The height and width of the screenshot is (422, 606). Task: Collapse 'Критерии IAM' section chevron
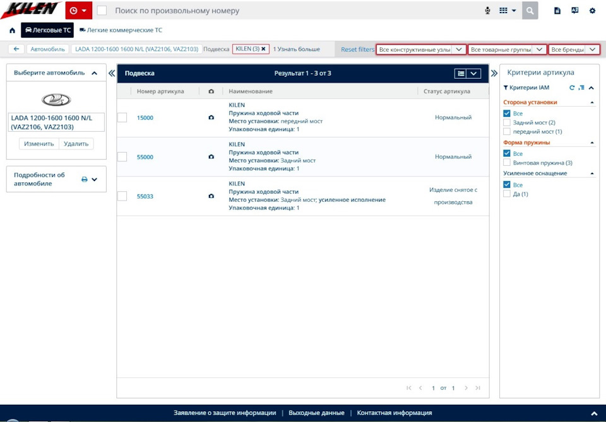pyautogui.click(x=591, y=88)
